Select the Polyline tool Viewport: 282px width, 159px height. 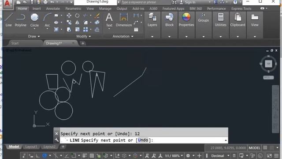click(x=21, y=20)
